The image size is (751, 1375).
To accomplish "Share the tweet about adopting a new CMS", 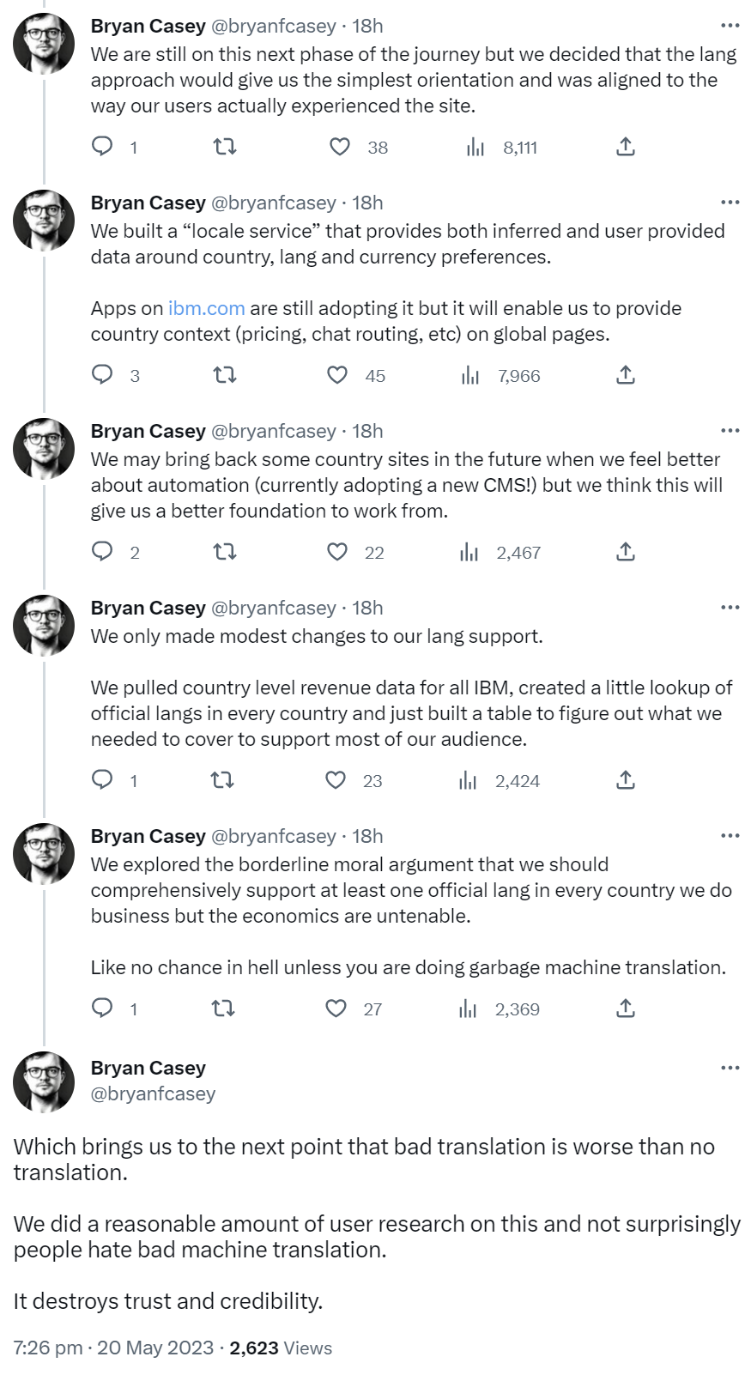I will 626,552.
